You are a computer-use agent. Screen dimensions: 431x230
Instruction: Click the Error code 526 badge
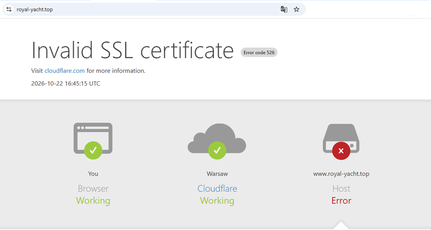pos(259,53)
